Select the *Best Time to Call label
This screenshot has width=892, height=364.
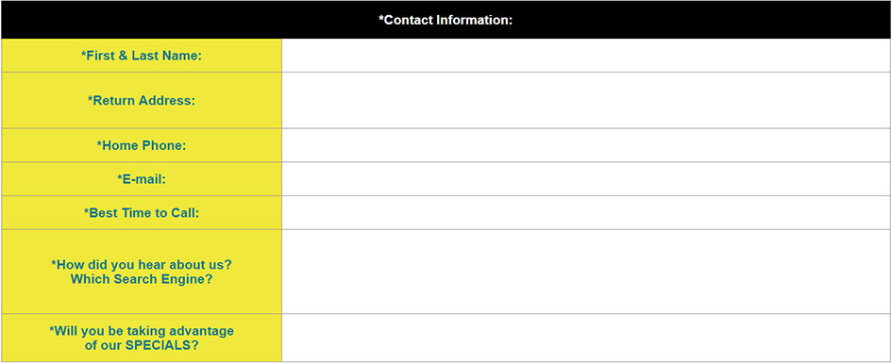(x=142, y=213)
